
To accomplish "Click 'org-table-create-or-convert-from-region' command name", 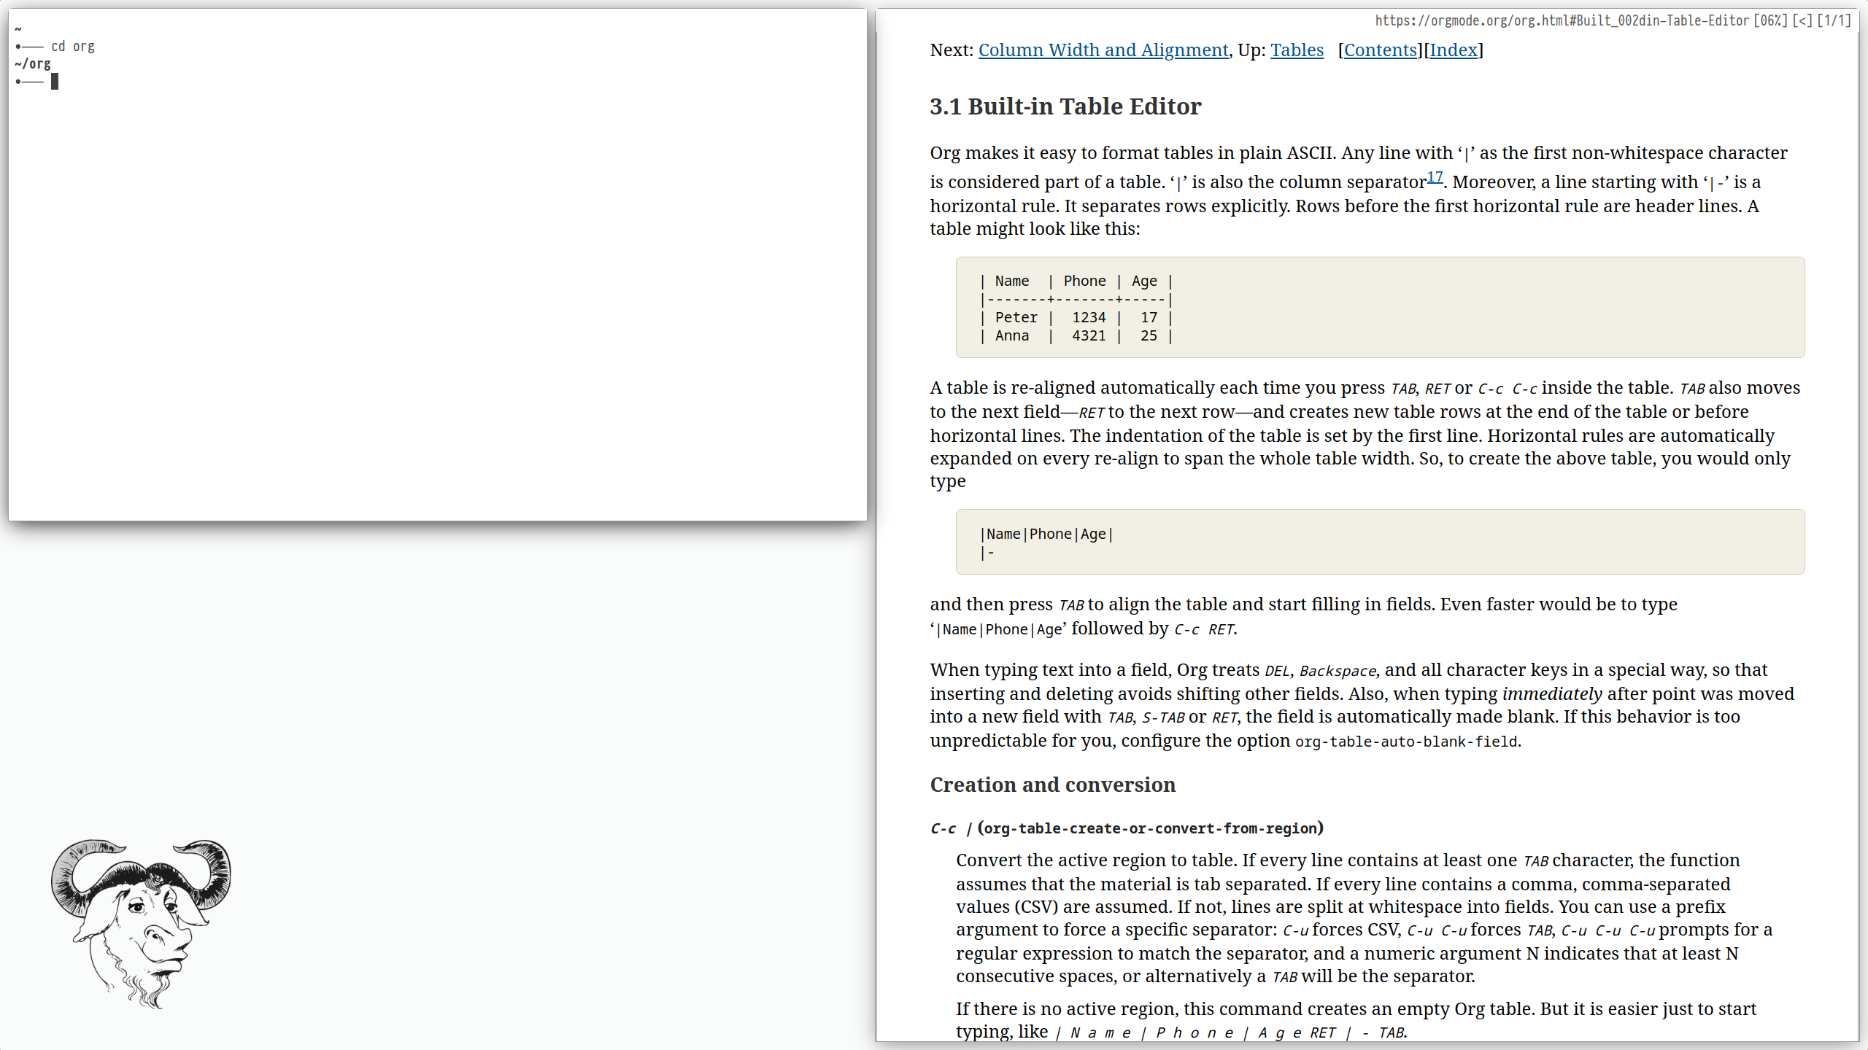I will 1151,828.
